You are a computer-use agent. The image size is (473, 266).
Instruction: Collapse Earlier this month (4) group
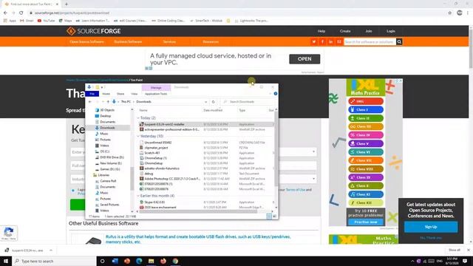coord(138,196)
